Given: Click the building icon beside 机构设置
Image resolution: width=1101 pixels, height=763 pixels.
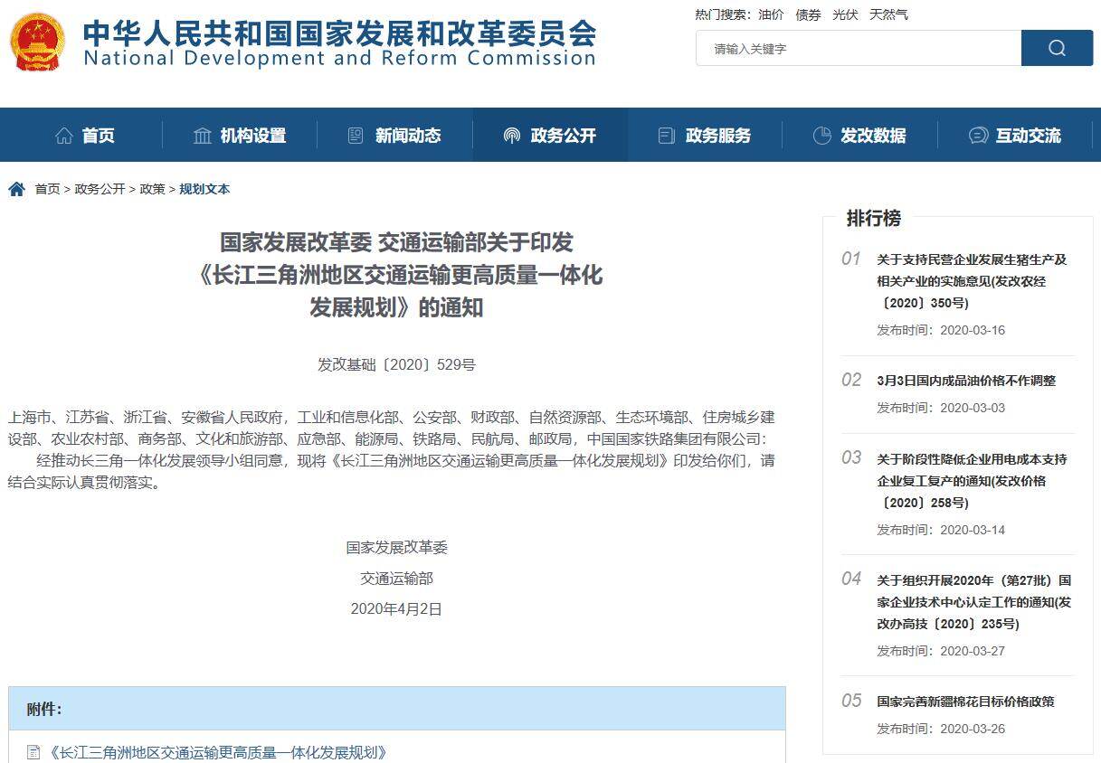Looking at the screenshot, I should coord(203,136).
